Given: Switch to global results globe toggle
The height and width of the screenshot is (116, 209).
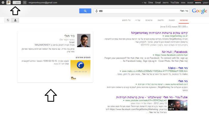Looking at the screenshot, I should coord(8,20).
